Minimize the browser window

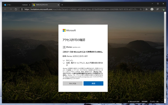click(152, 4)
